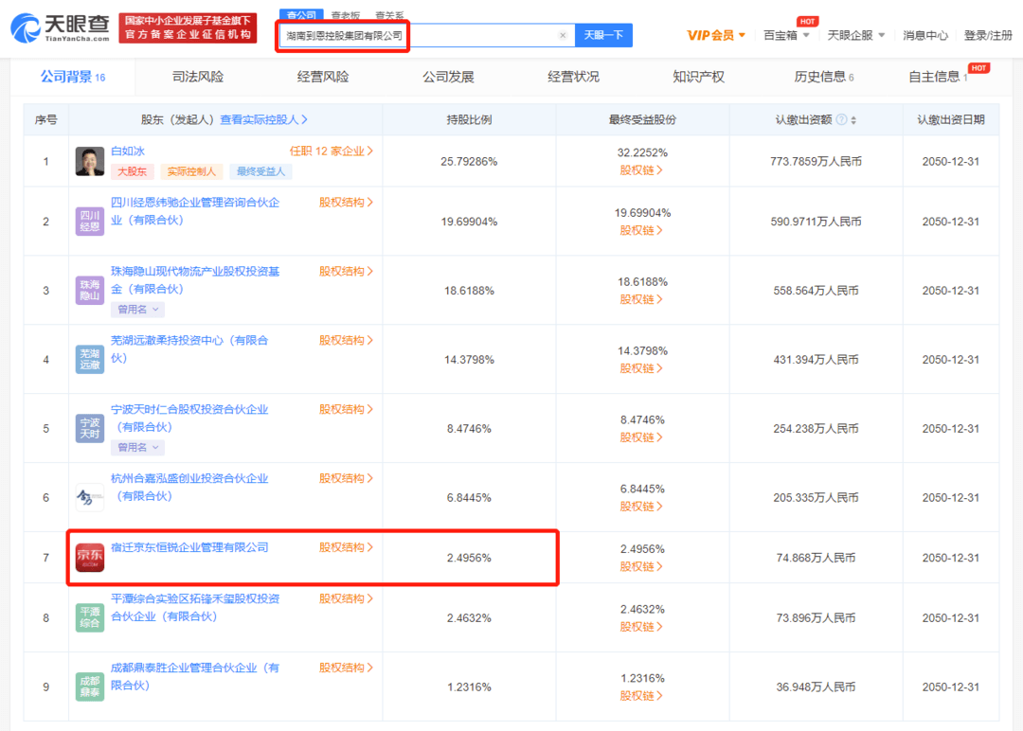
Task: Expand 股权结构 for 芜湖远澈柔持投资中心
Action: pyautogui.click(x=346, y=340)
